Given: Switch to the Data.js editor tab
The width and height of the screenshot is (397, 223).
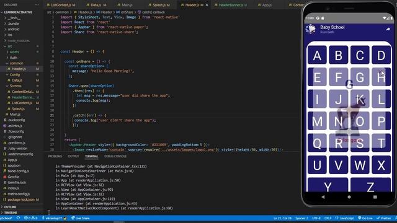Looking at the screenshot, I should [96, 5].
